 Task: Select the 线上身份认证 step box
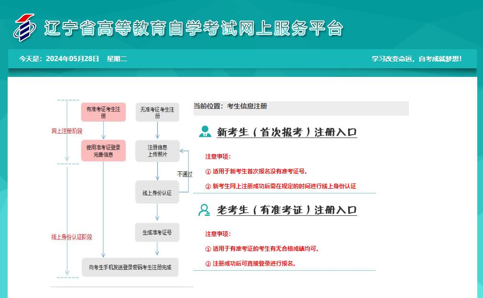coord(157,192)
